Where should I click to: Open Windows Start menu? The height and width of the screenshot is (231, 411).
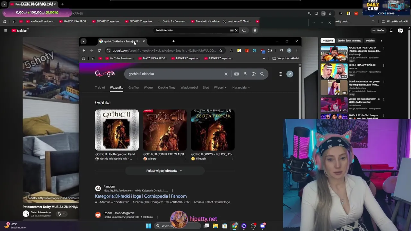click(149, 226)
